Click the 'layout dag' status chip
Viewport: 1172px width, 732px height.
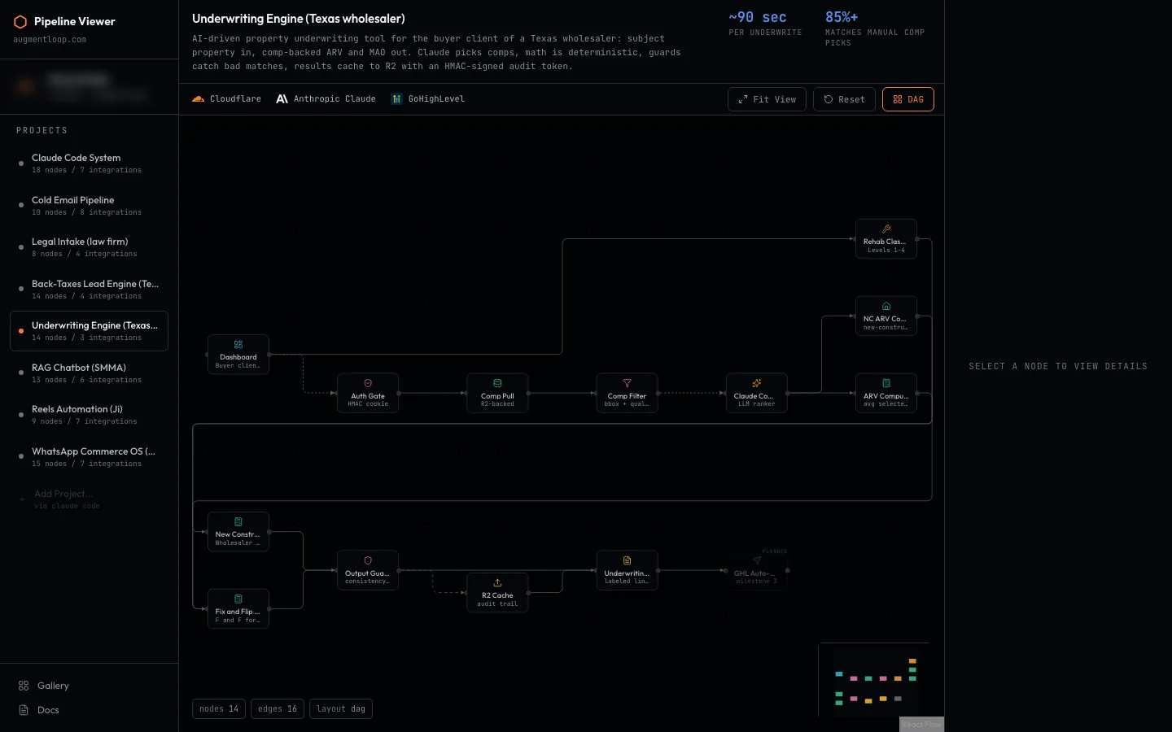point(341,709)
